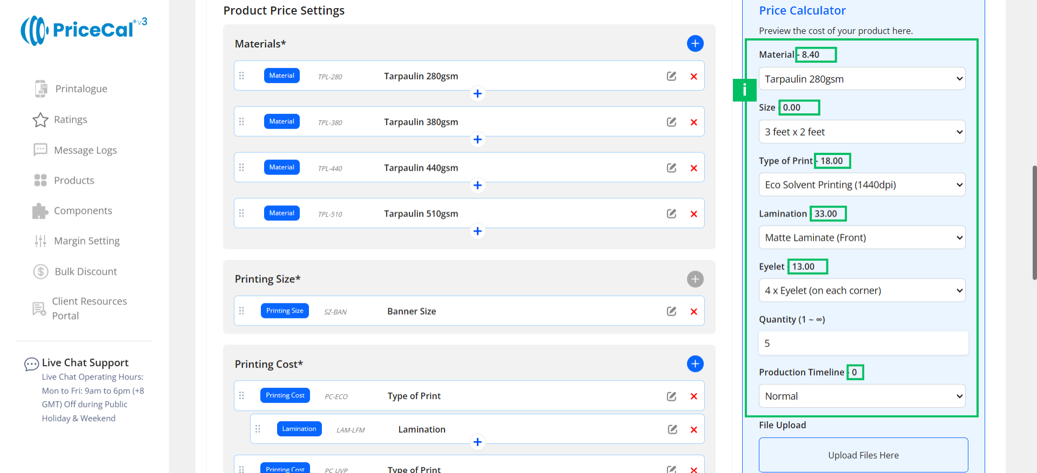
Task: Expand the Type of Print dropdown
Action: (861, 185)
